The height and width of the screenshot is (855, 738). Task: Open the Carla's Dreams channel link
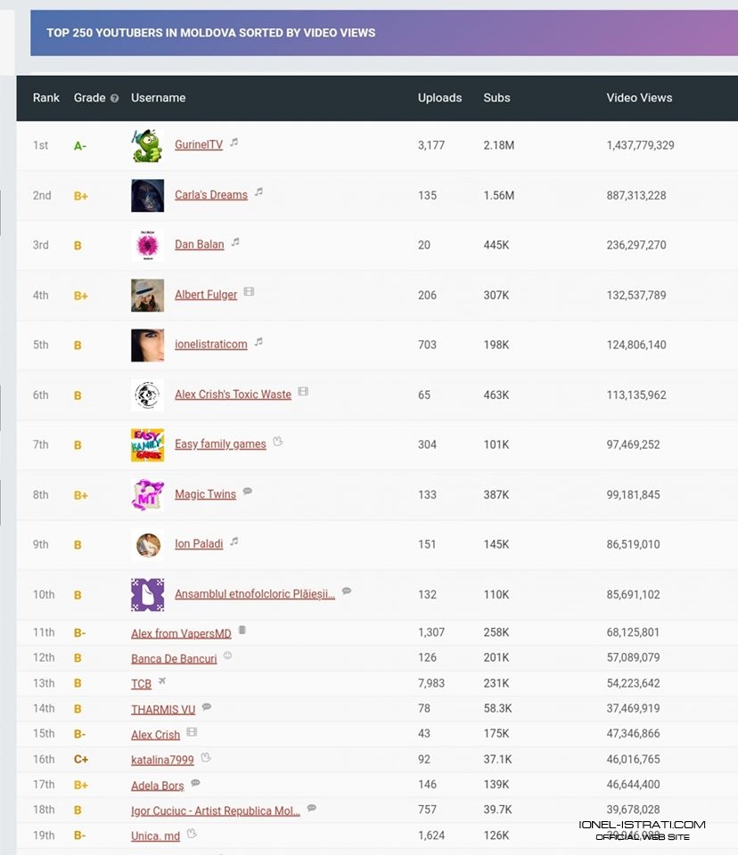[211, 195]
